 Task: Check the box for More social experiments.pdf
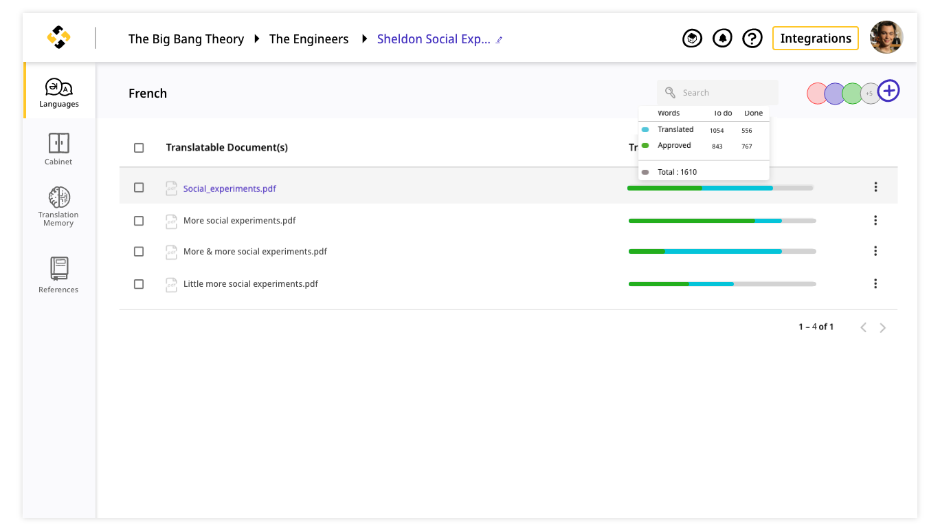point(139,221)
